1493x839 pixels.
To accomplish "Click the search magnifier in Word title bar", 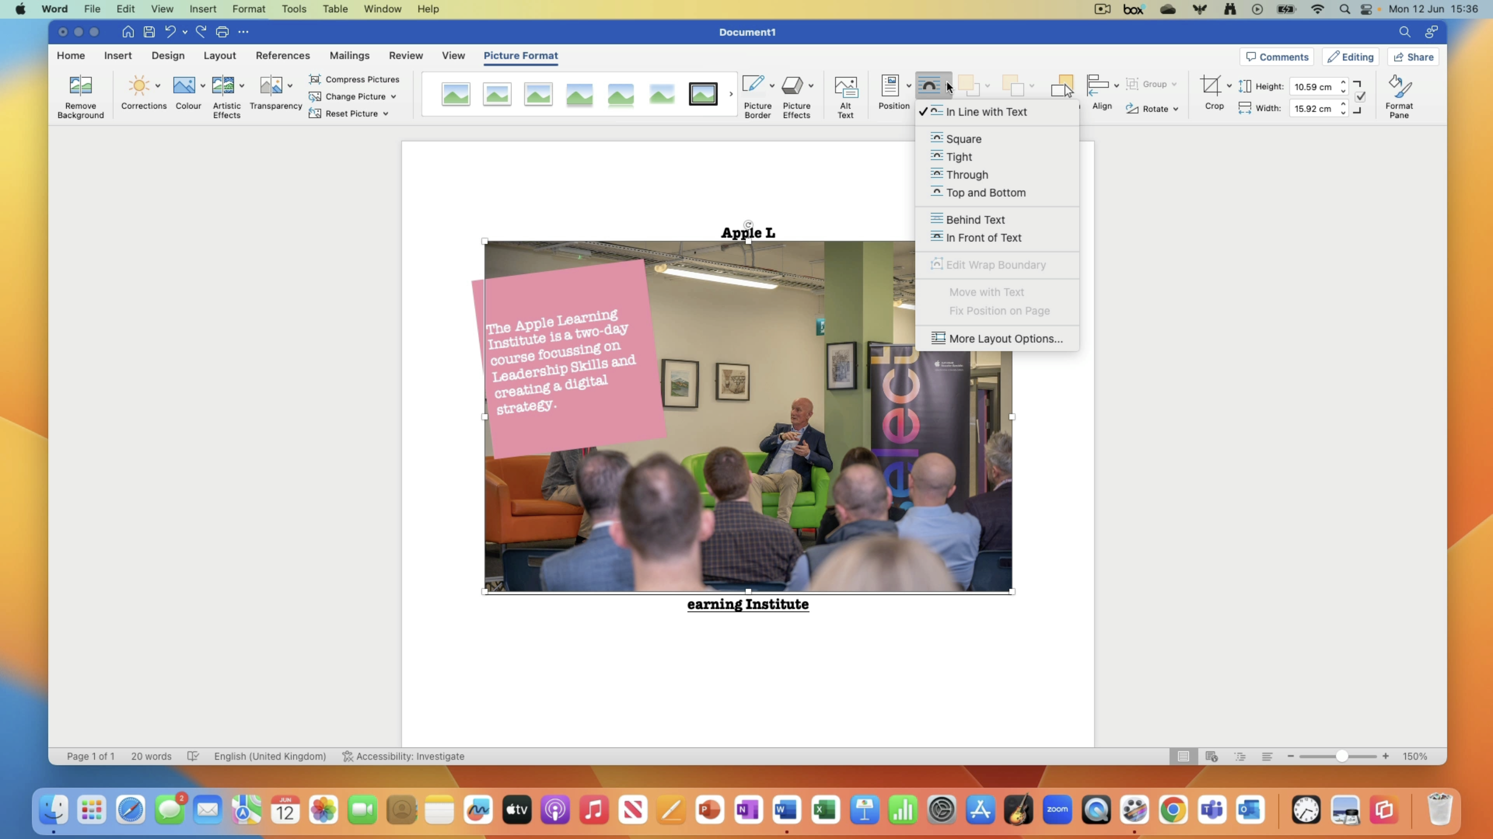I will click(1405, 32).
